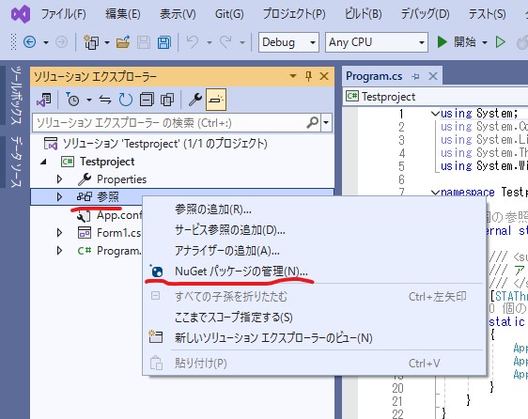Click the navigate forward arrow icon
The width and height of the screenshot is (528, 419).
[x=61, y=42]
